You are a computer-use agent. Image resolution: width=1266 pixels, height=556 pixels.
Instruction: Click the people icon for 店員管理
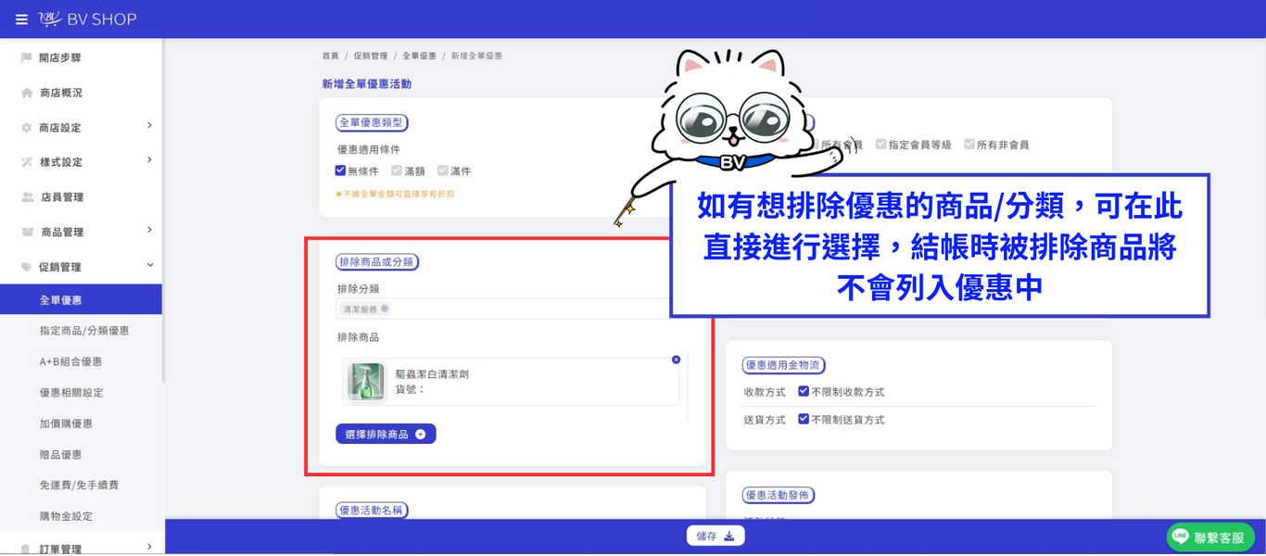tap(27, 197)
